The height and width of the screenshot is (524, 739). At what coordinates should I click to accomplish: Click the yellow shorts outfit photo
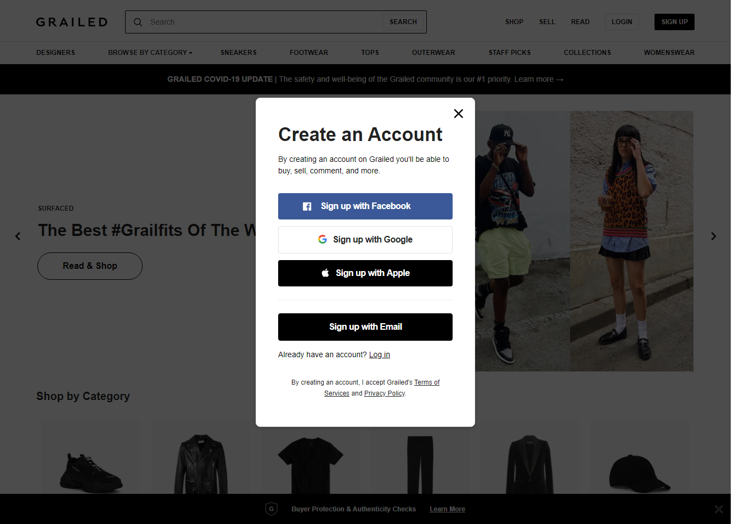coord(522,241)
